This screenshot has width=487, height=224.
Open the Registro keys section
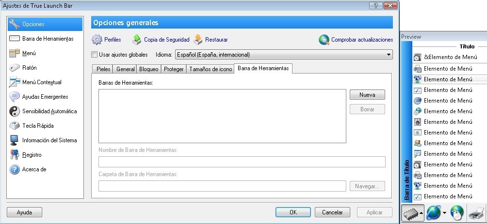tap(45, 155)
